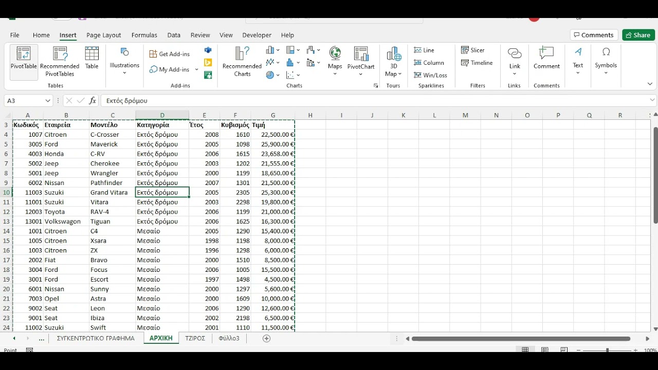Click the People Graph add-in icon
This screenshot has width=658, height=370.
point(208,75)
